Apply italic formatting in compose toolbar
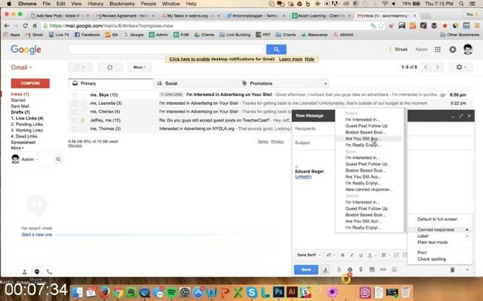483x301 pixels. tap(352, 255)
